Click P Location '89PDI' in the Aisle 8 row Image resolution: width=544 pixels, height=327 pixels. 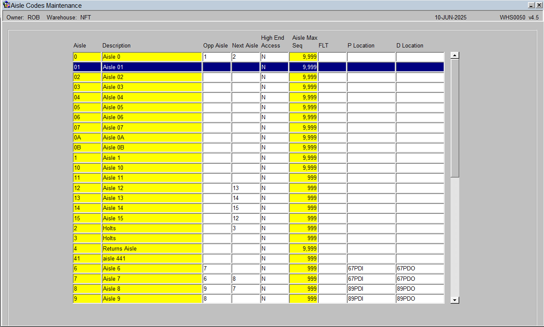(x=371, y=289)
